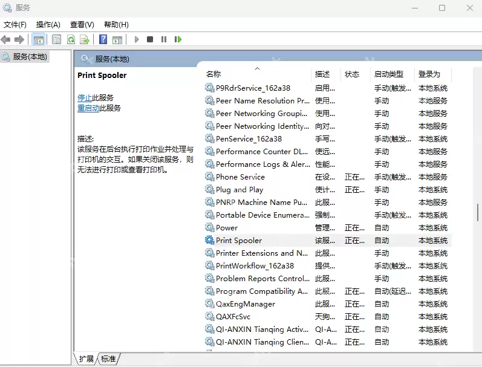Open the Help toolbar icon
Image resolution: width=482 pixels, height=367 pixels.
[x=103, y=39]
